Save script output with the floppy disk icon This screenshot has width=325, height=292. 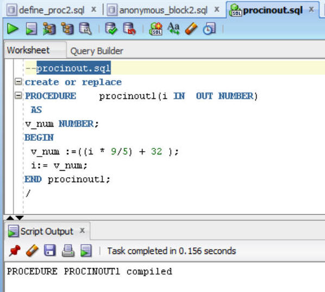50,251
